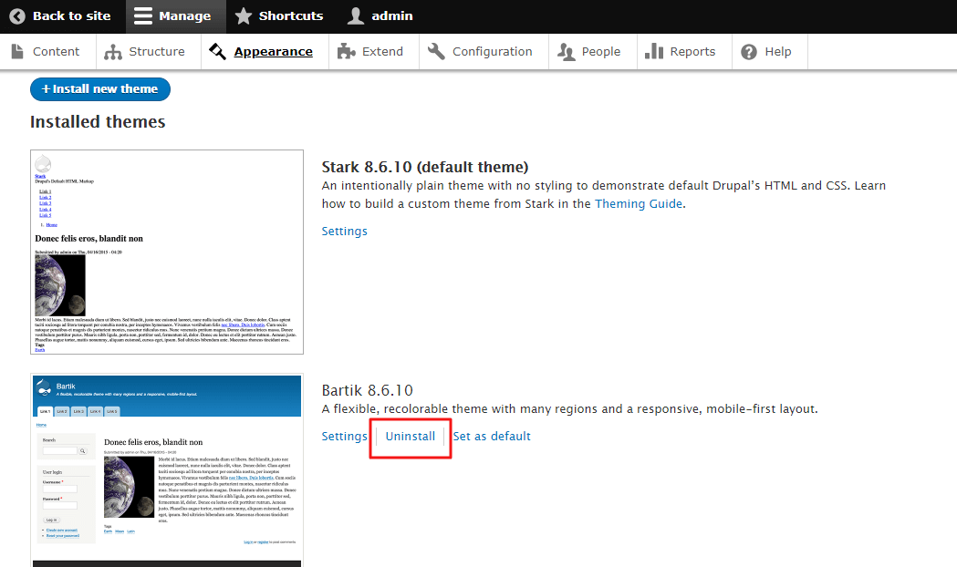Viewport: 957px width, 567px height.
Task: Toggle the Manage toolbar tab
Action: point(176,16)
